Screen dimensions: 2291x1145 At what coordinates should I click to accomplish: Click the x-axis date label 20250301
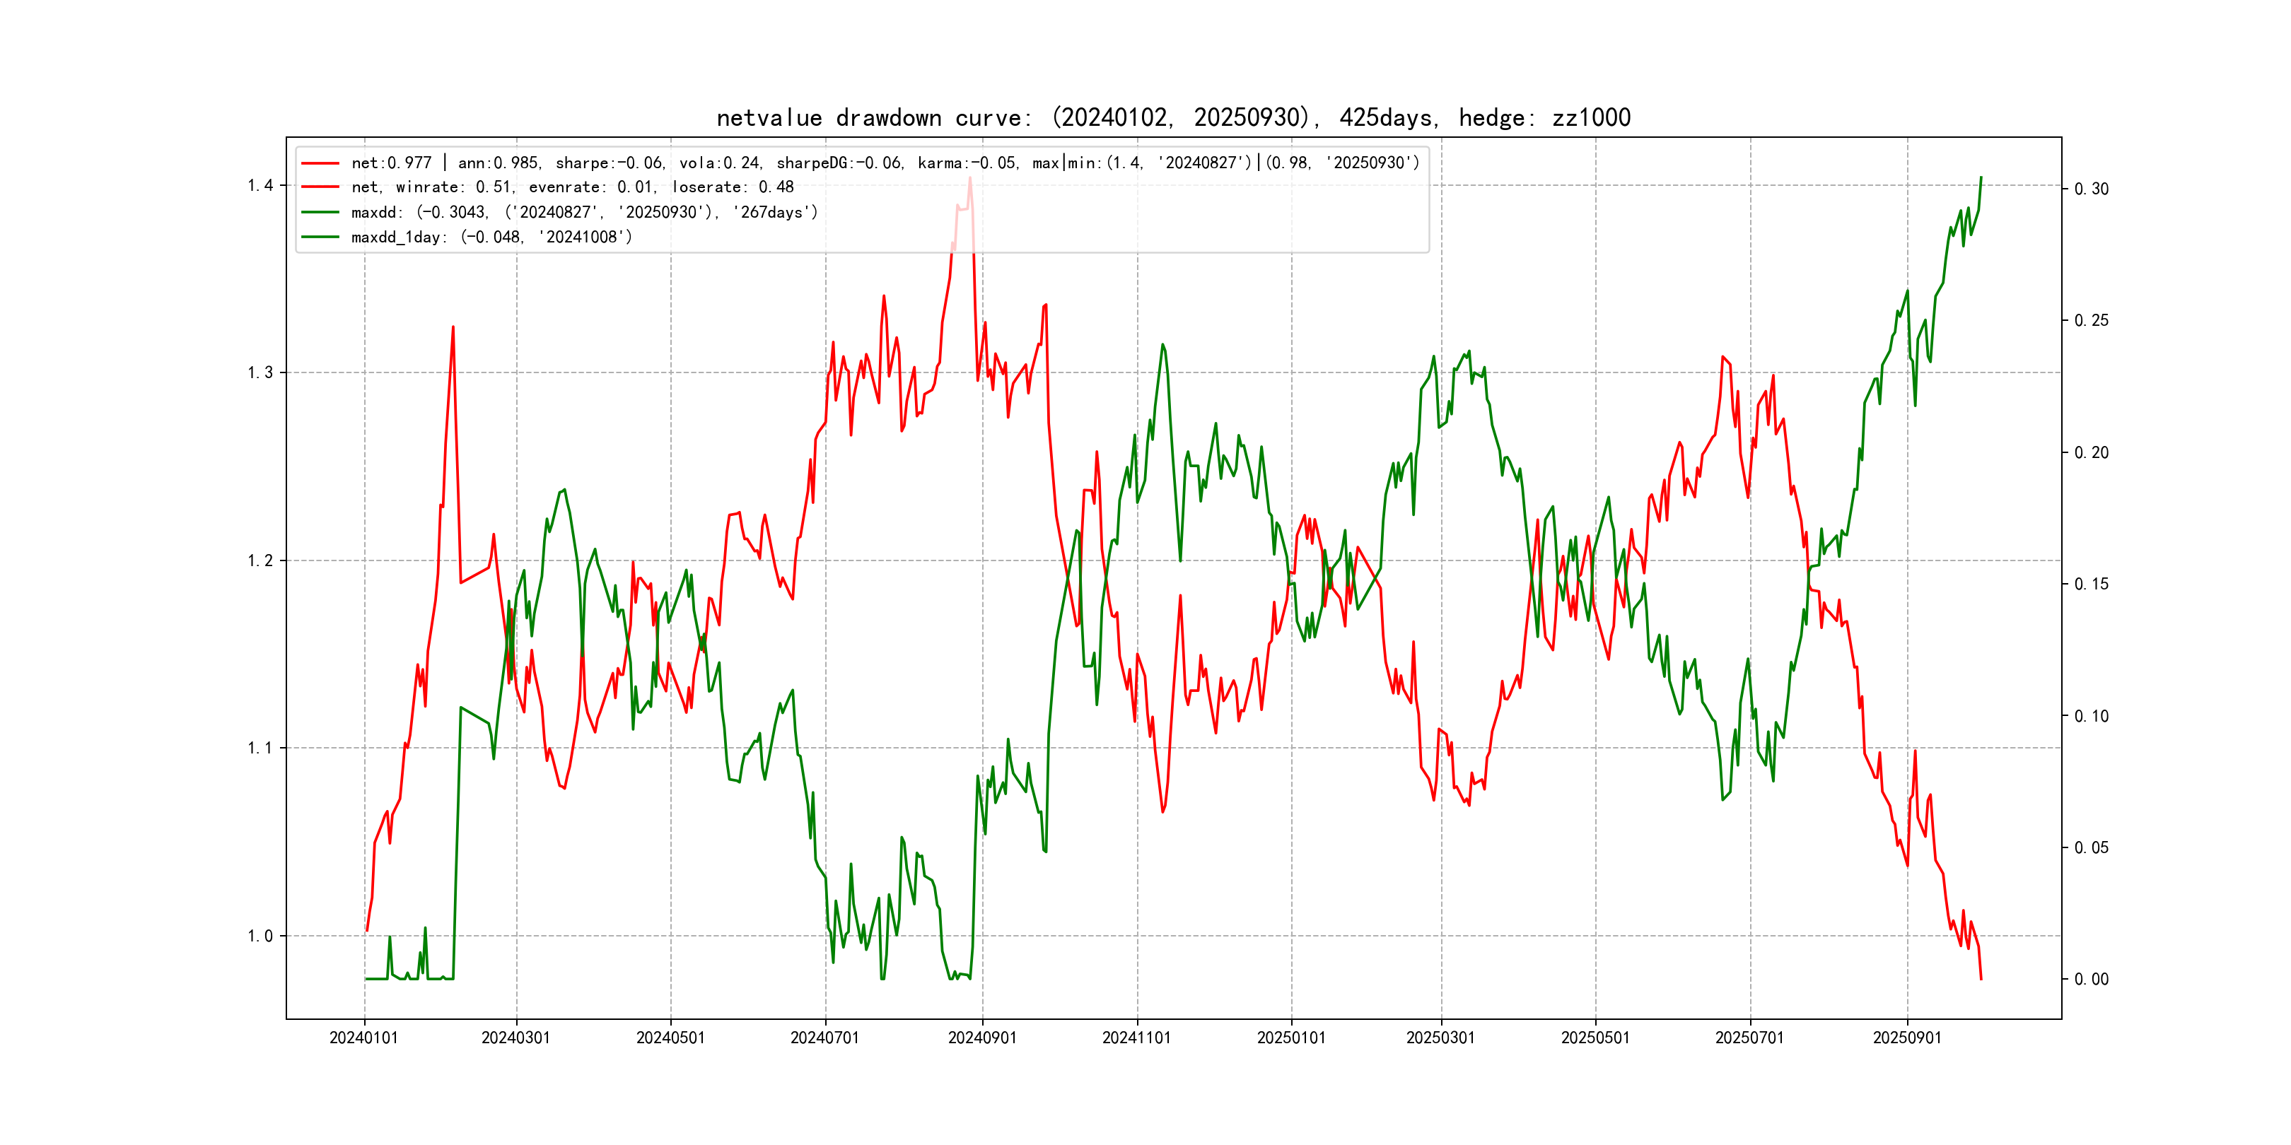(x=1441, y=1038)
